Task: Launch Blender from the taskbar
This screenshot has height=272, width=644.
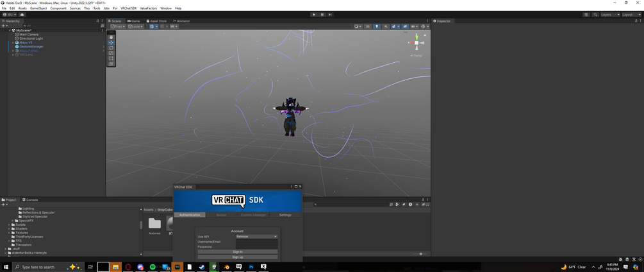Action: [x=226, y=267]
